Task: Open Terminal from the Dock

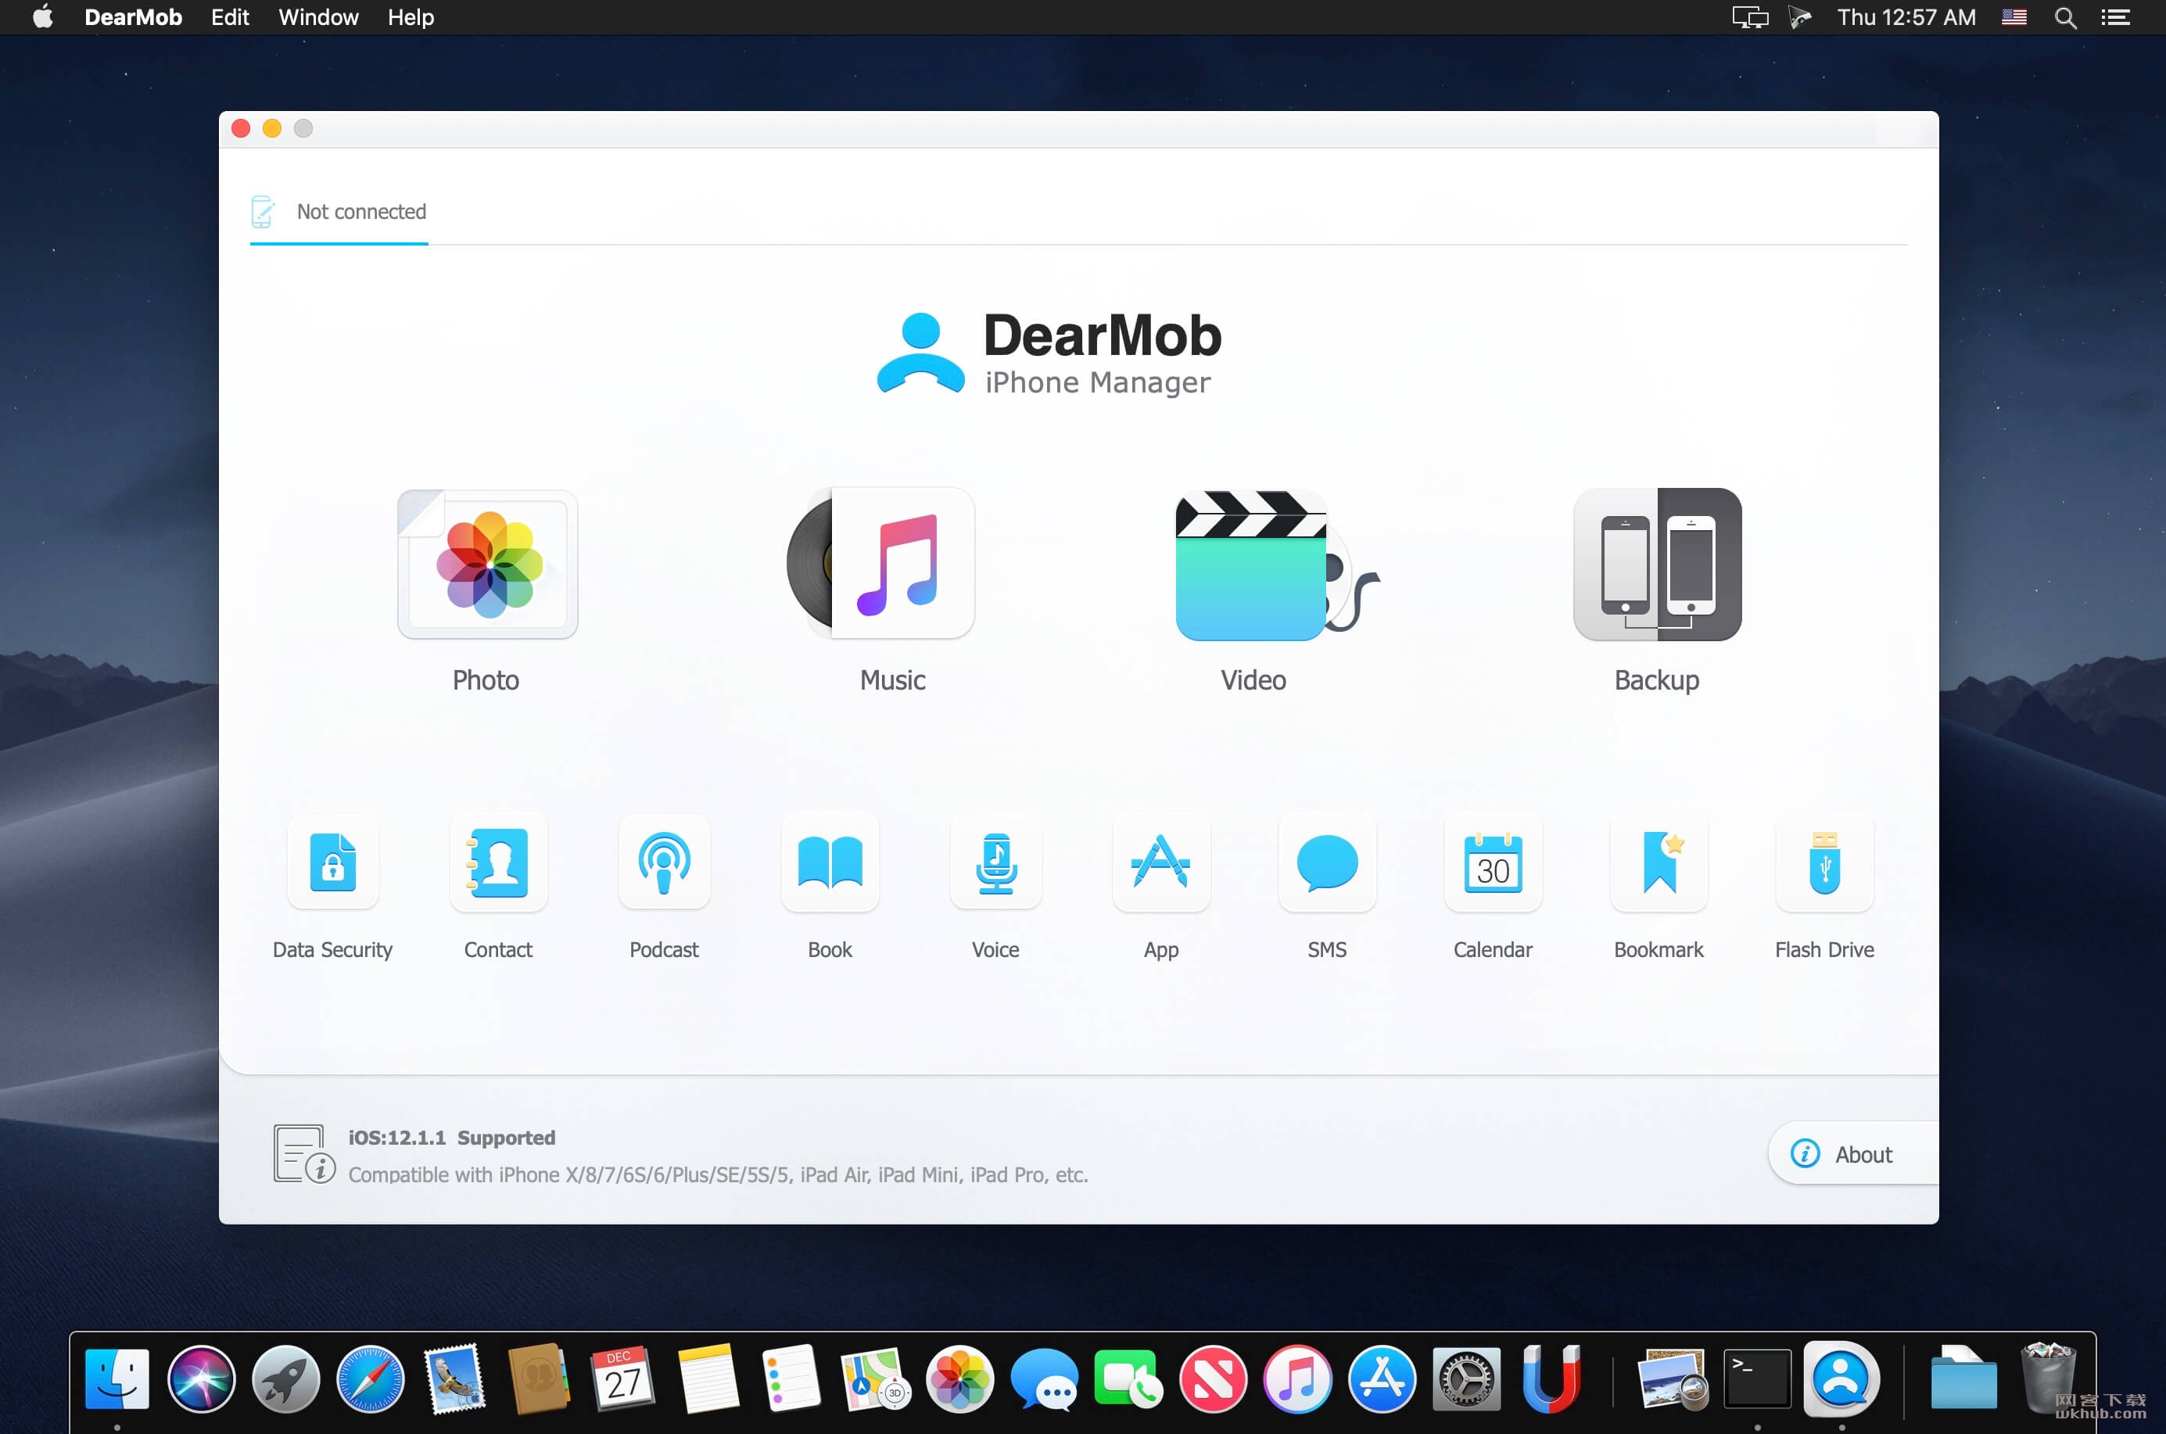Action: click(x=1756, y=1378)
